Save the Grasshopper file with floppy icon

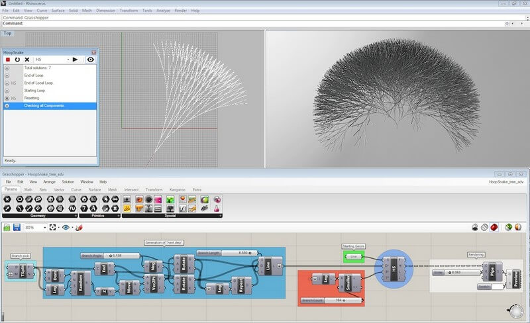(x=17, y=227)
